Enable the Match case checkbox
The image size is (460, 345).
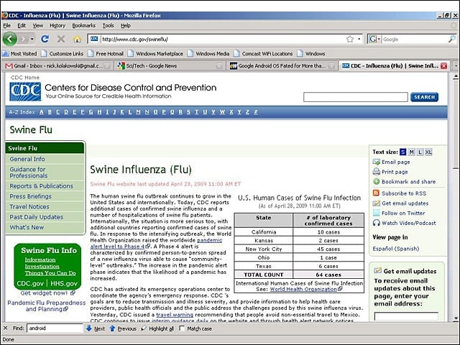point(182,328)
